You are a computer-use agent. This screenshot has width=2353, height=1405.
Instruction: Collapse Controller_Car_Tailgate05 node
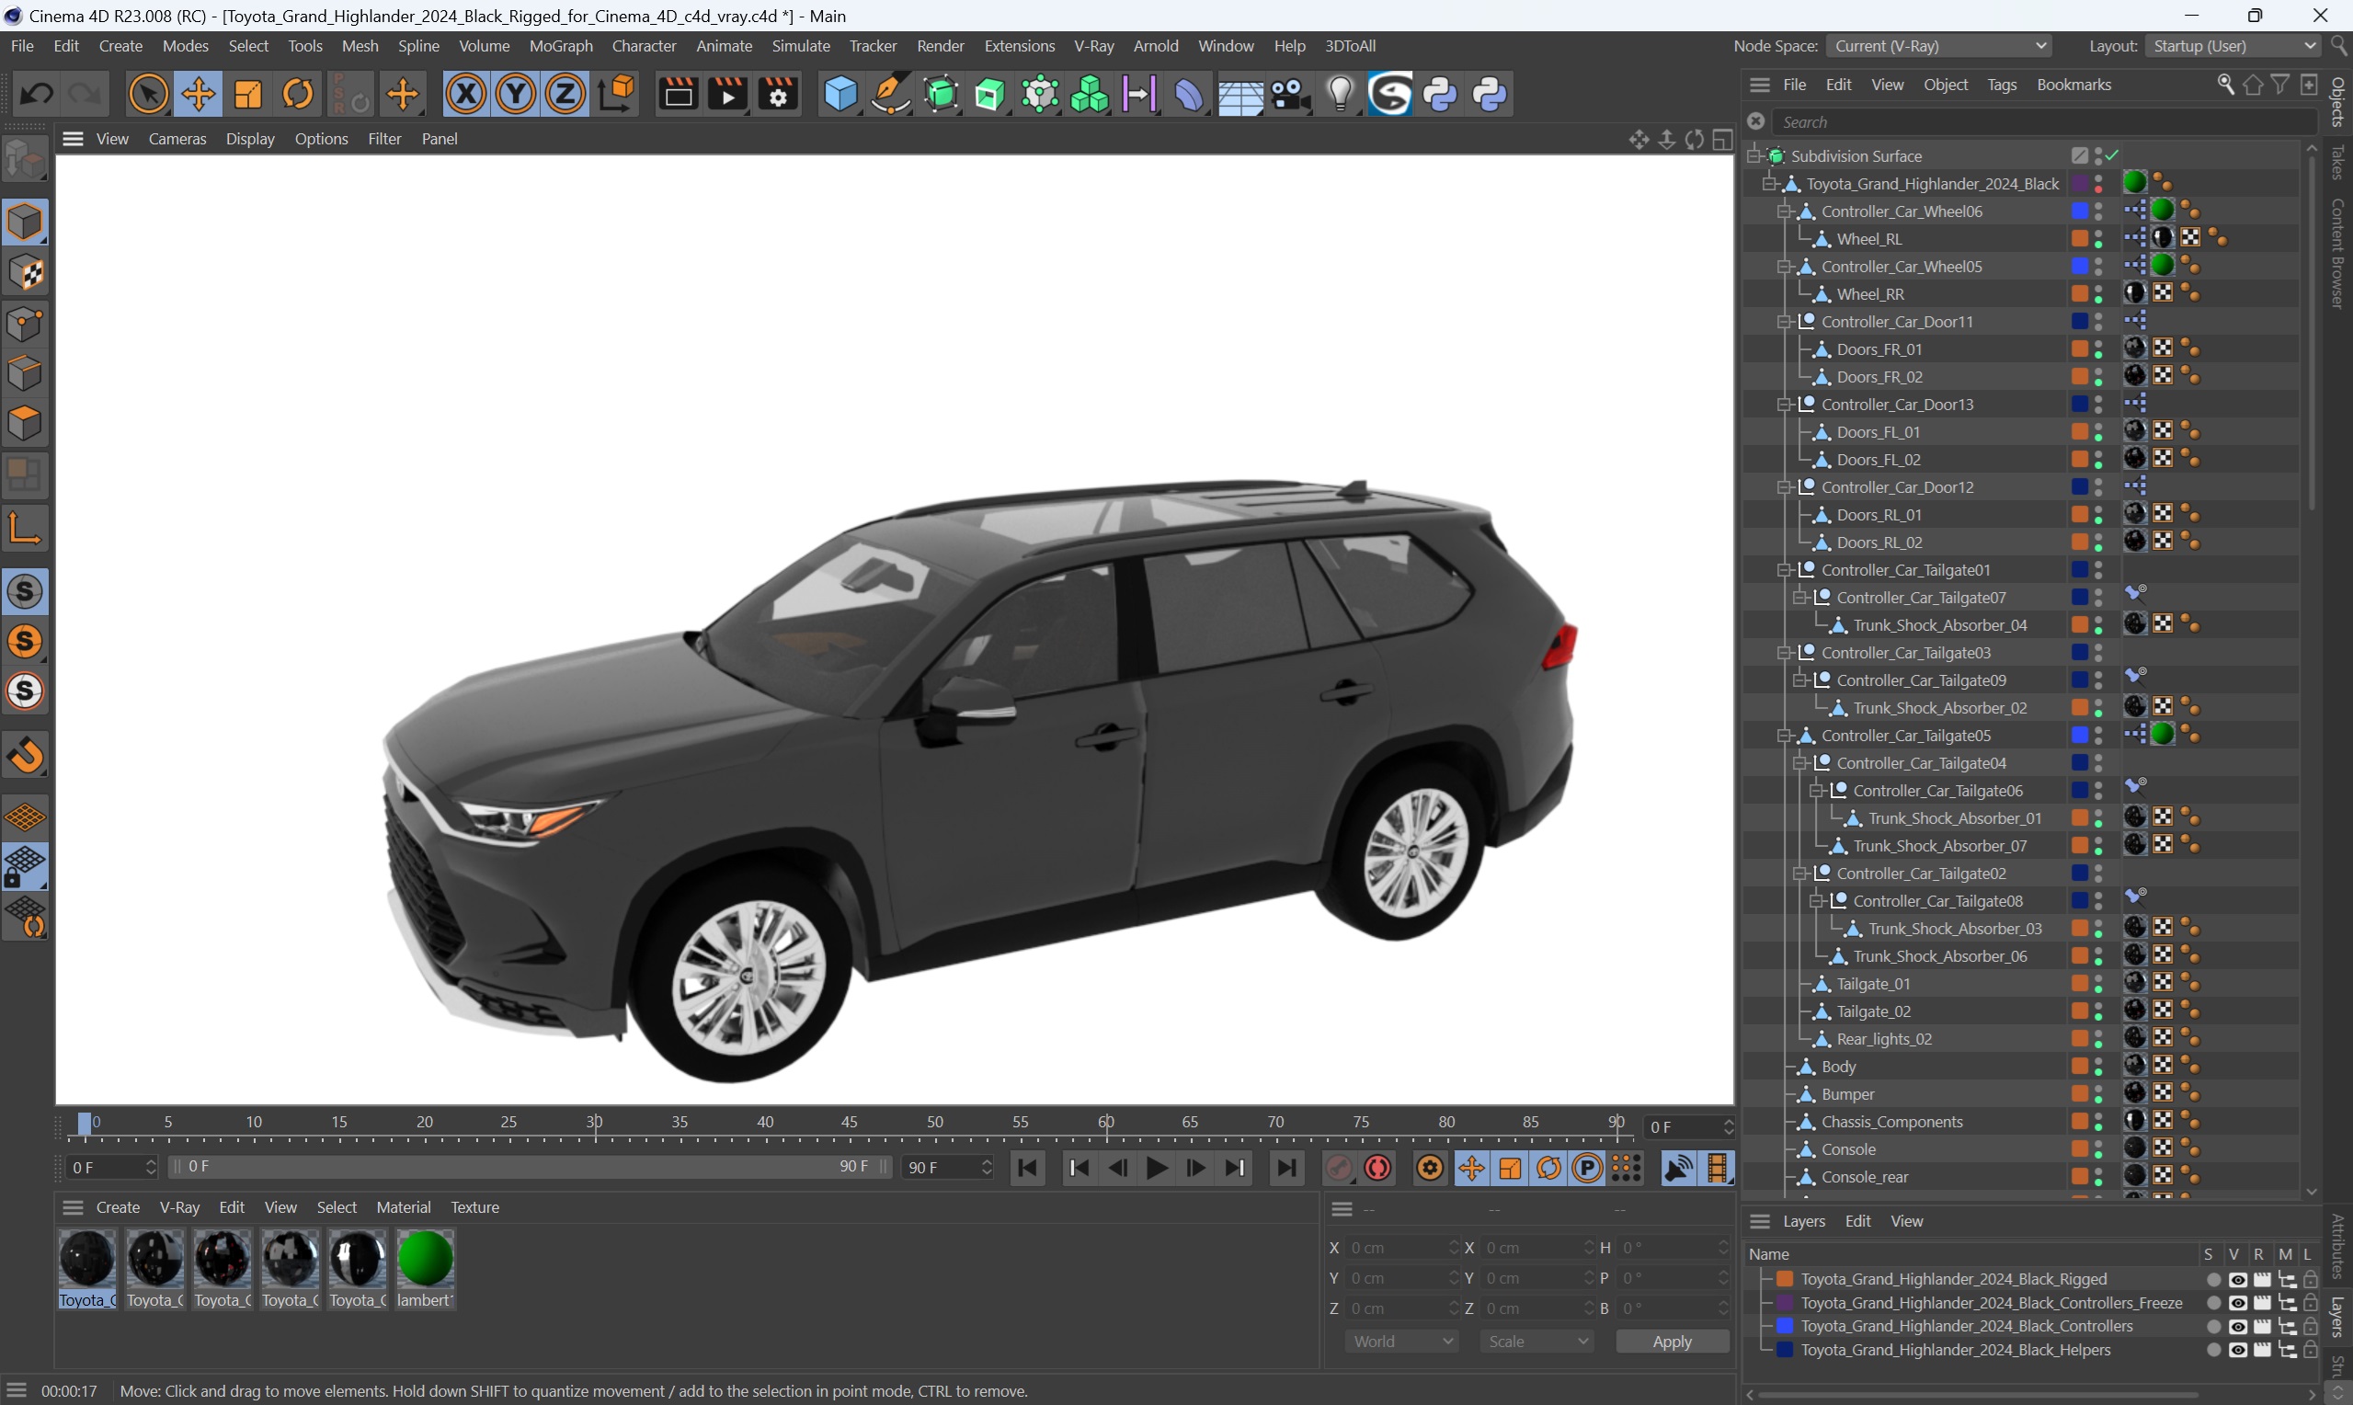point(1785,736)
